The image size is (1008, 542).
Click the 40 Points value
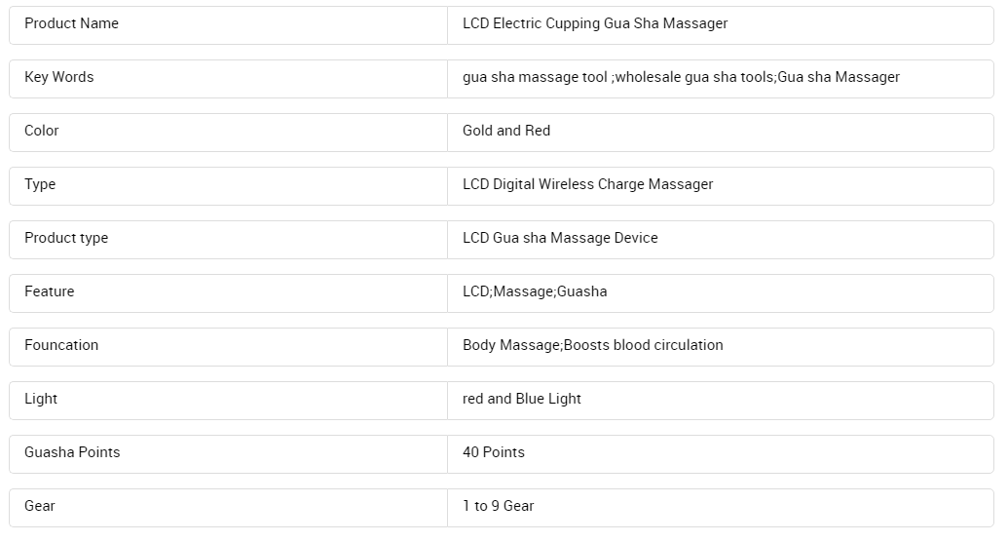pos(494,452)
